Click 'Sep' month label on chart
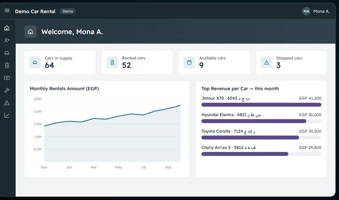339x200 pixels. 168,167
